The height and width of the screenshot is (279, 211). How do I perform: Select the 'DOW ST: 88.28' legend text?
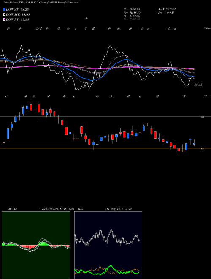[17, 9]
